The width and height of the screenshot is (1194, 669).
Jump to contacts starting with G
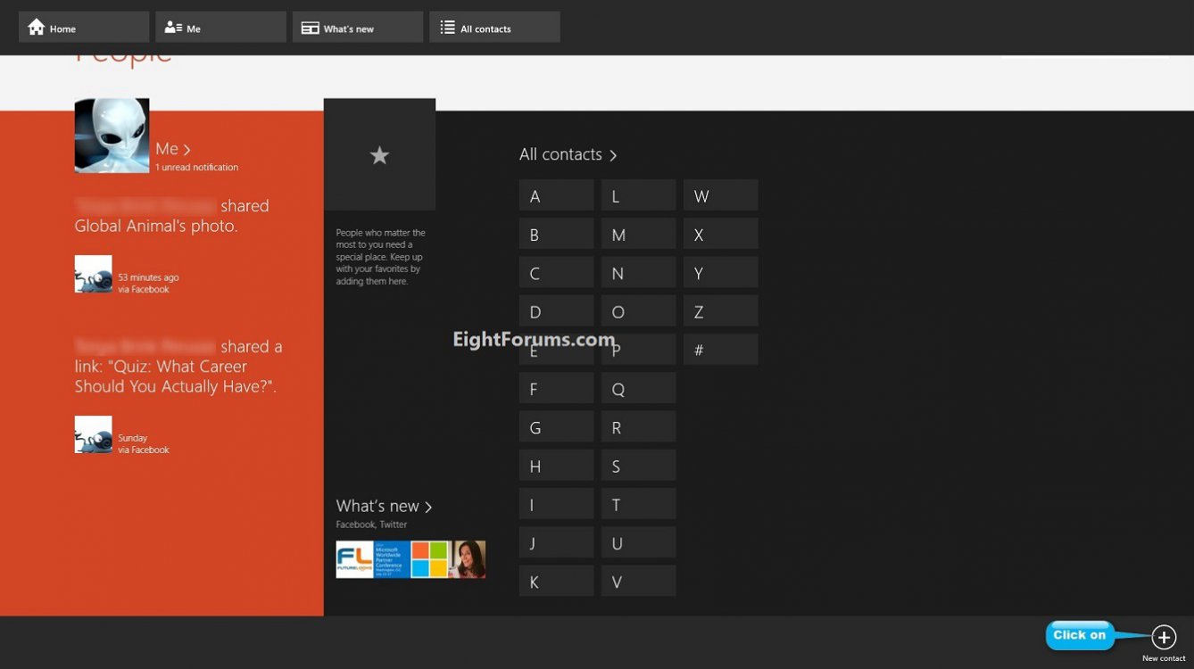pyautogui.click(x=556, y=426)
